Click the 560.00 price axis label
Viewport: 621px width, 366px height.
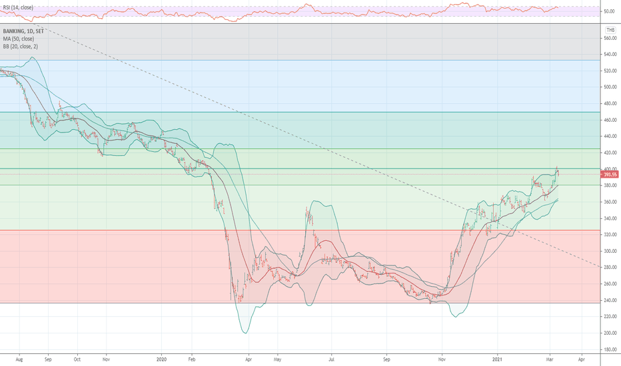[x=610, y=39]
